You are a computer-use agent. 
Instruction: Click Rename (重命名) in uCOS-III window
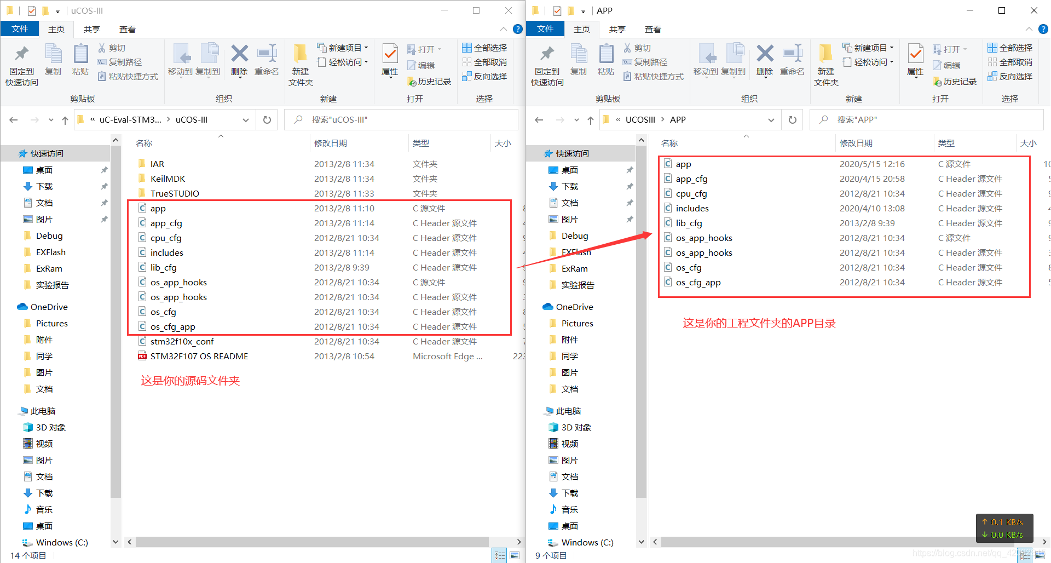coord(267,60)
